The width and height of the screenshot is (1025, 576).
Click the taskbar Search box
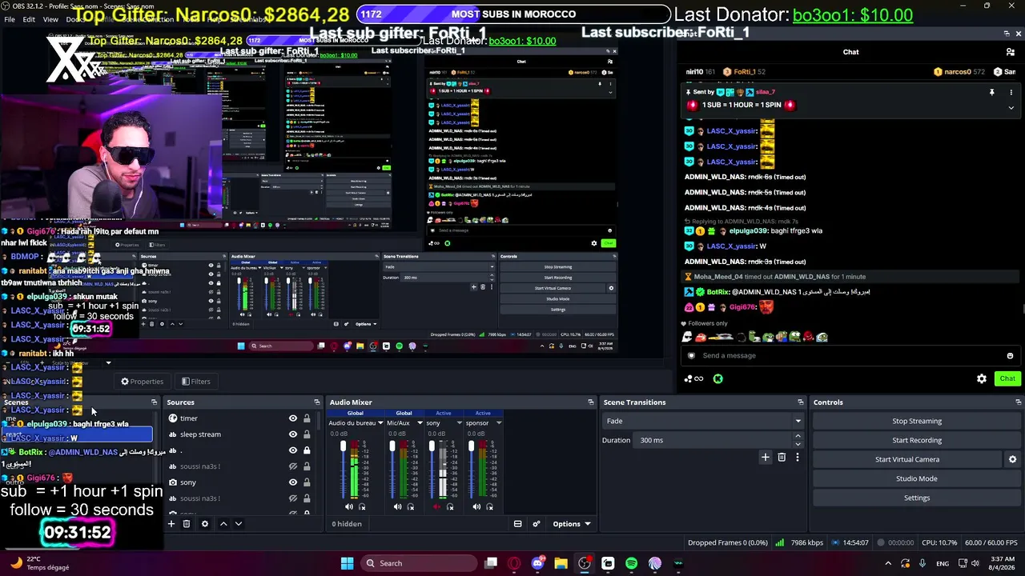(417, 563)
